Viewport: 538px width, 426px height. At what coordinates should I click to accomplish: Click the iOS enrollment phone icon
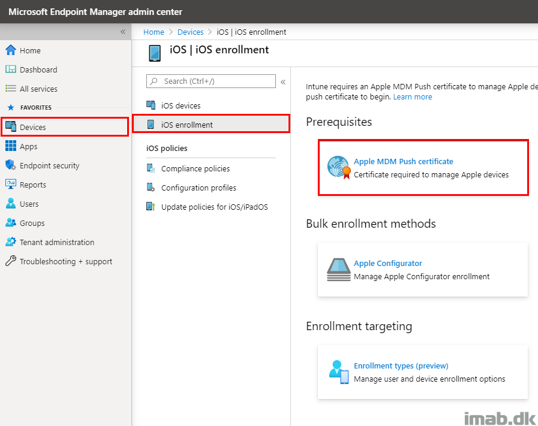click(x=151, y=124)
